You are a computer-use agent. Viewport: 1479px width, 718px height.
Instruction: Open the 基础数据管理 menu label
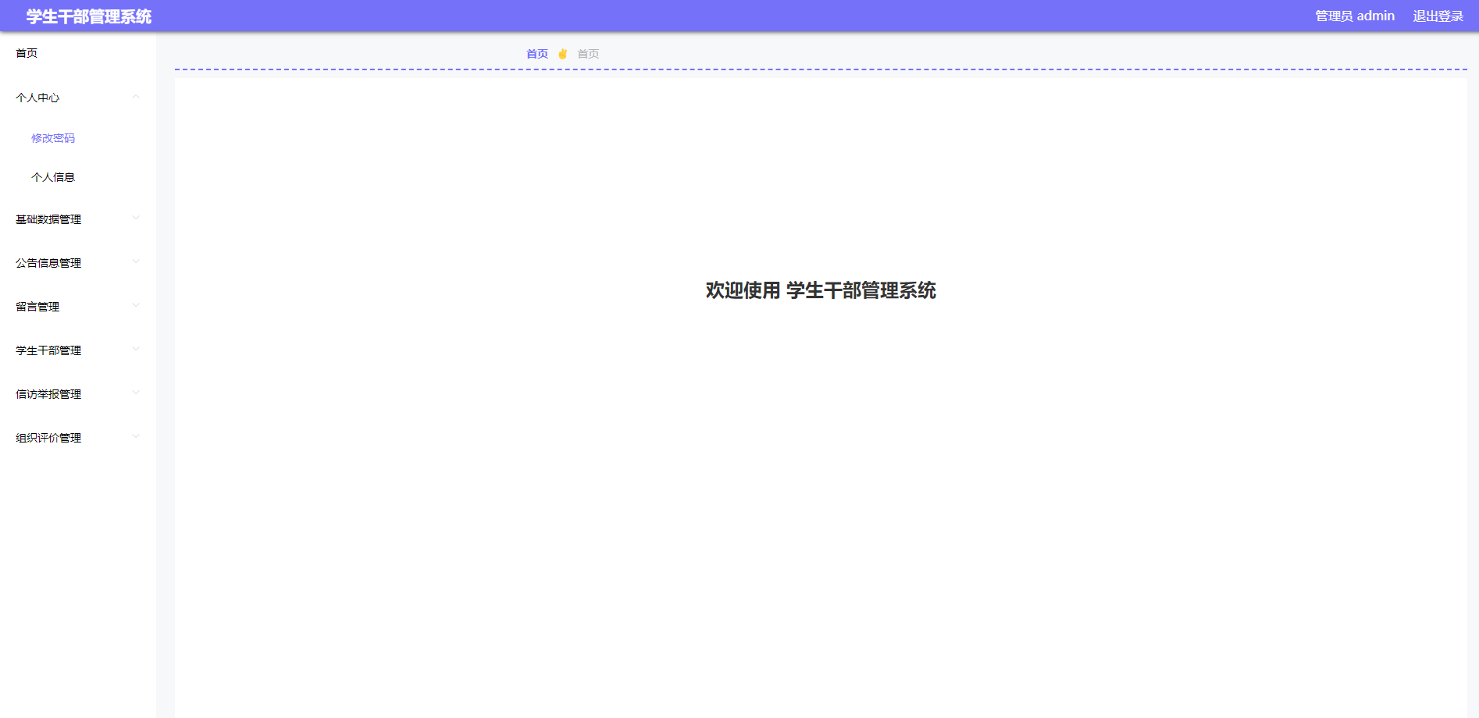(x=48, y=219)
